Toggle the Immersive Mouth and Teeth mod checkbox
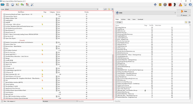The width and height of the screenshot is (193, 104). 4,14
